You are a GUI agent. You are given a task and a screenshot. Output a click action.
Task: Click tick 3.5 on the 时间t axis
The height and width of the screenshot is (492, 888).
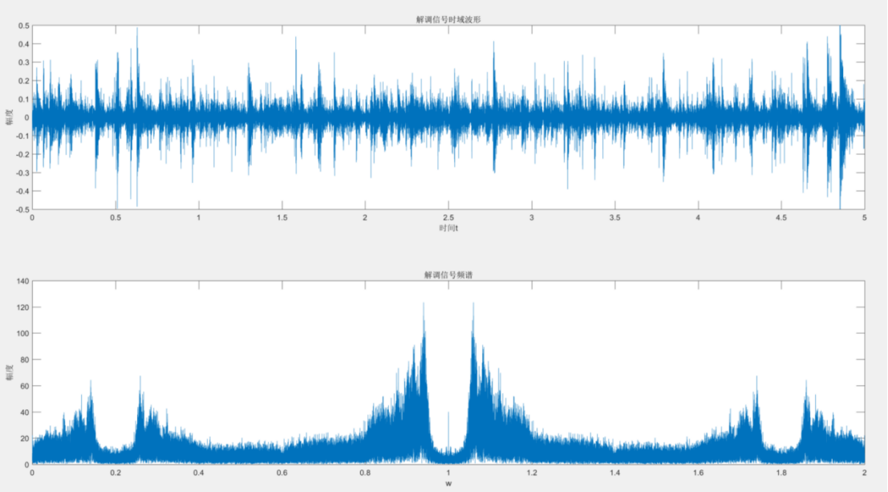click(x=615, y=218)
